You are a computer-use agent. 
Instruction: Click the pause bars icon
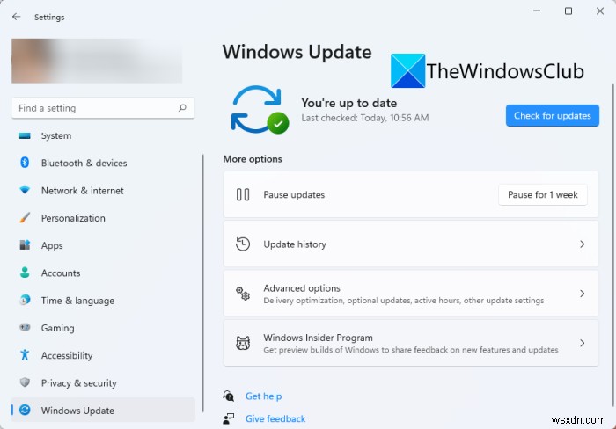(x=243, y=194)
